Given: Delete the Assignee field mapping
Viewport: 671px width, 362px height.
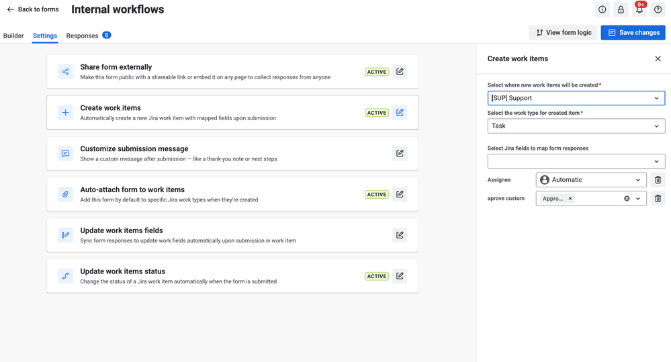Looking at the screenshot, I should (x=658, y=180).
